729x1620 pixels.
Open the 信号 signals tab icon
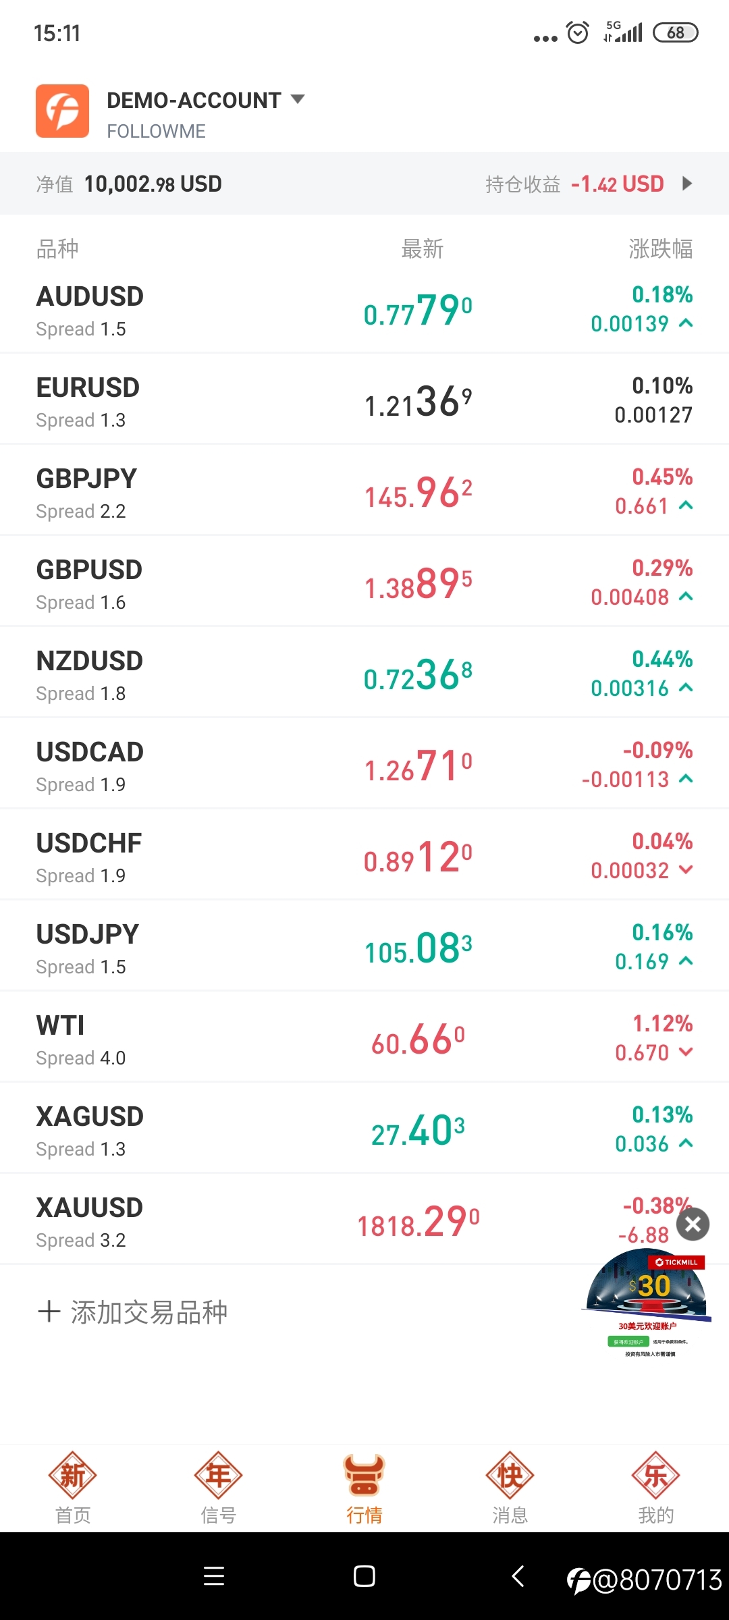coord(218,1476)
